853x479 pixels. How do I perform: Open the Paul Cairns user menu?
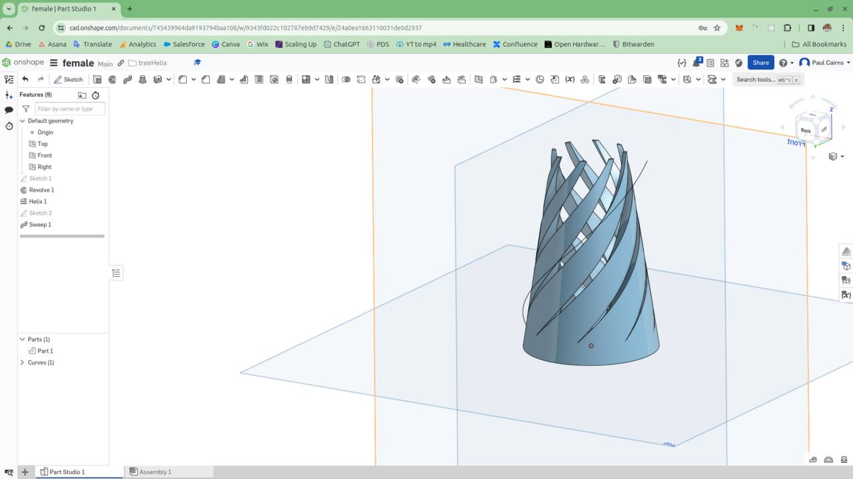[x=825, y=63]
